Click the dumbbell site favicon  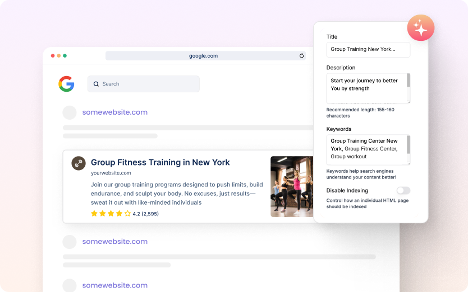(x=79, y=163)
